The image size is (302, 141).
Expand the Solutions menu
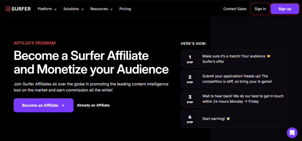(73, 9)
